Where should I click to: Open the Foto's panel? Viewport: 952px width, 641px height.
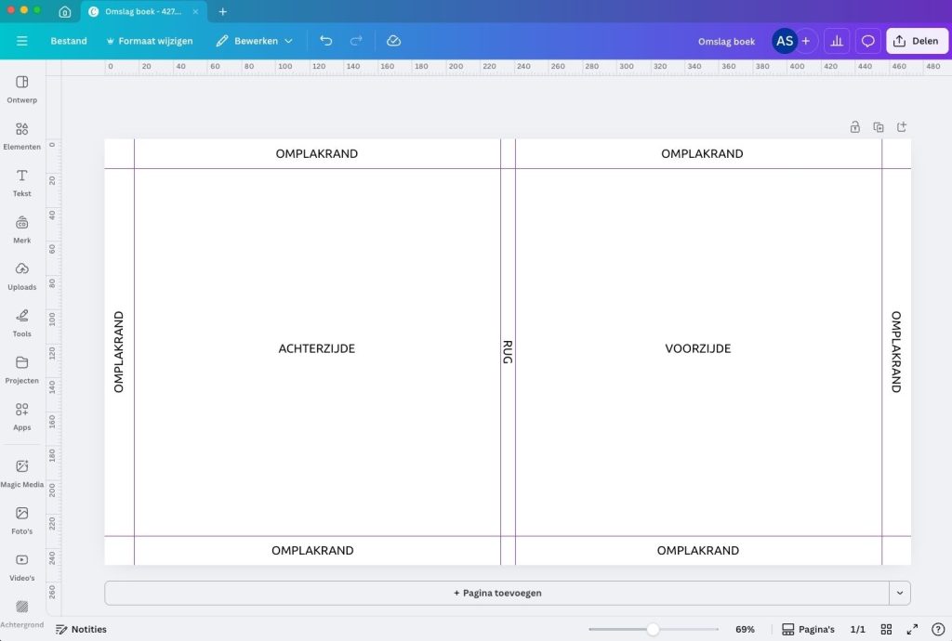(x=22, y=520)
